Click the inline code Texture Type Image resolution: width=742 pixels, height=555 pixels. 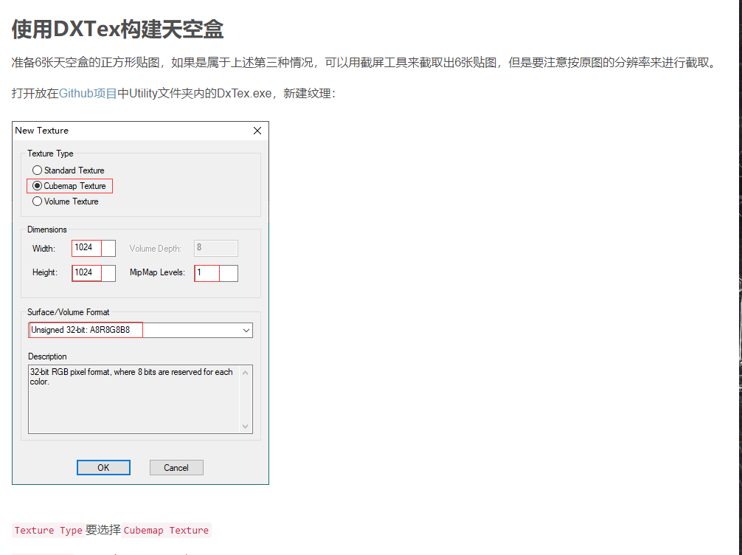coord(48,531)
